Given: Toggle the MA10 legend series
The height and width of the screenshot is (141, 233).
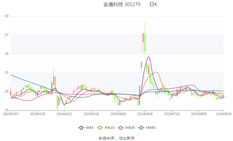Looking at the screenshot, I should [x=105, y=128].
